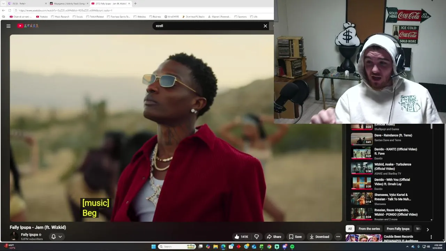Go back in the browser
Screen dimensions: 446x251
pos(3,10)
